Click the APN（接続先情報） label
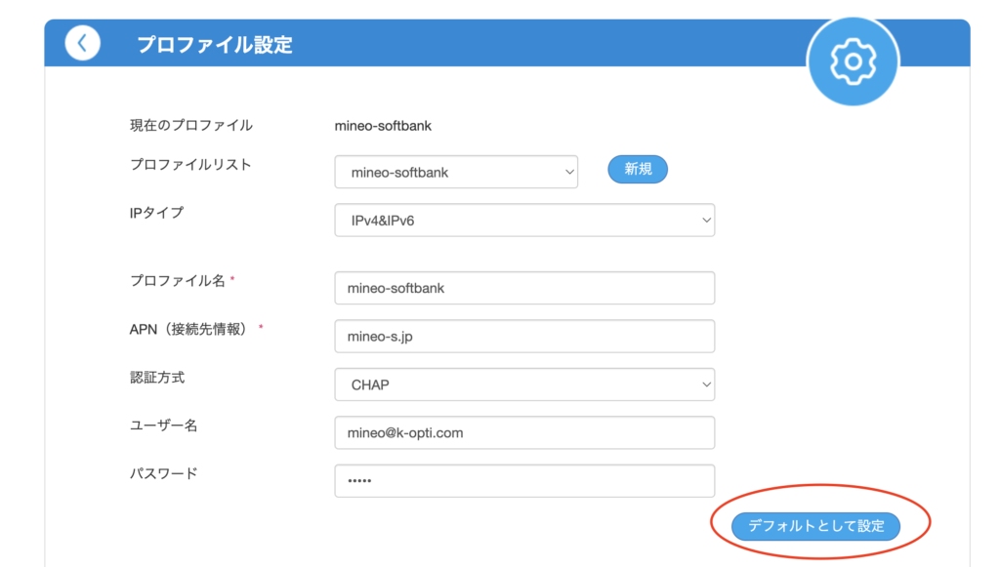 click(190, 330)
